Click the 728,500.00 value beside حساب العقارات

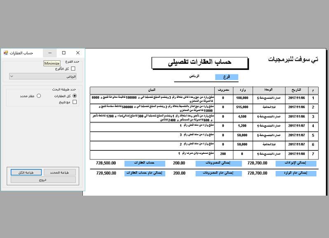106,163
